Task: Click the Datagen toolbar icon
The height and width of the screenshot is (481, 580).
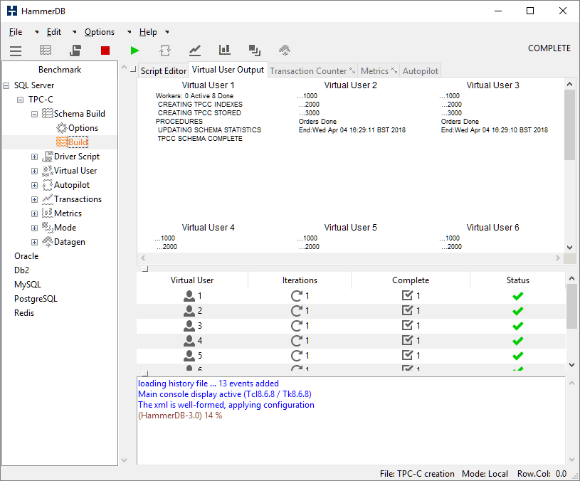Action: coord(285,51)
